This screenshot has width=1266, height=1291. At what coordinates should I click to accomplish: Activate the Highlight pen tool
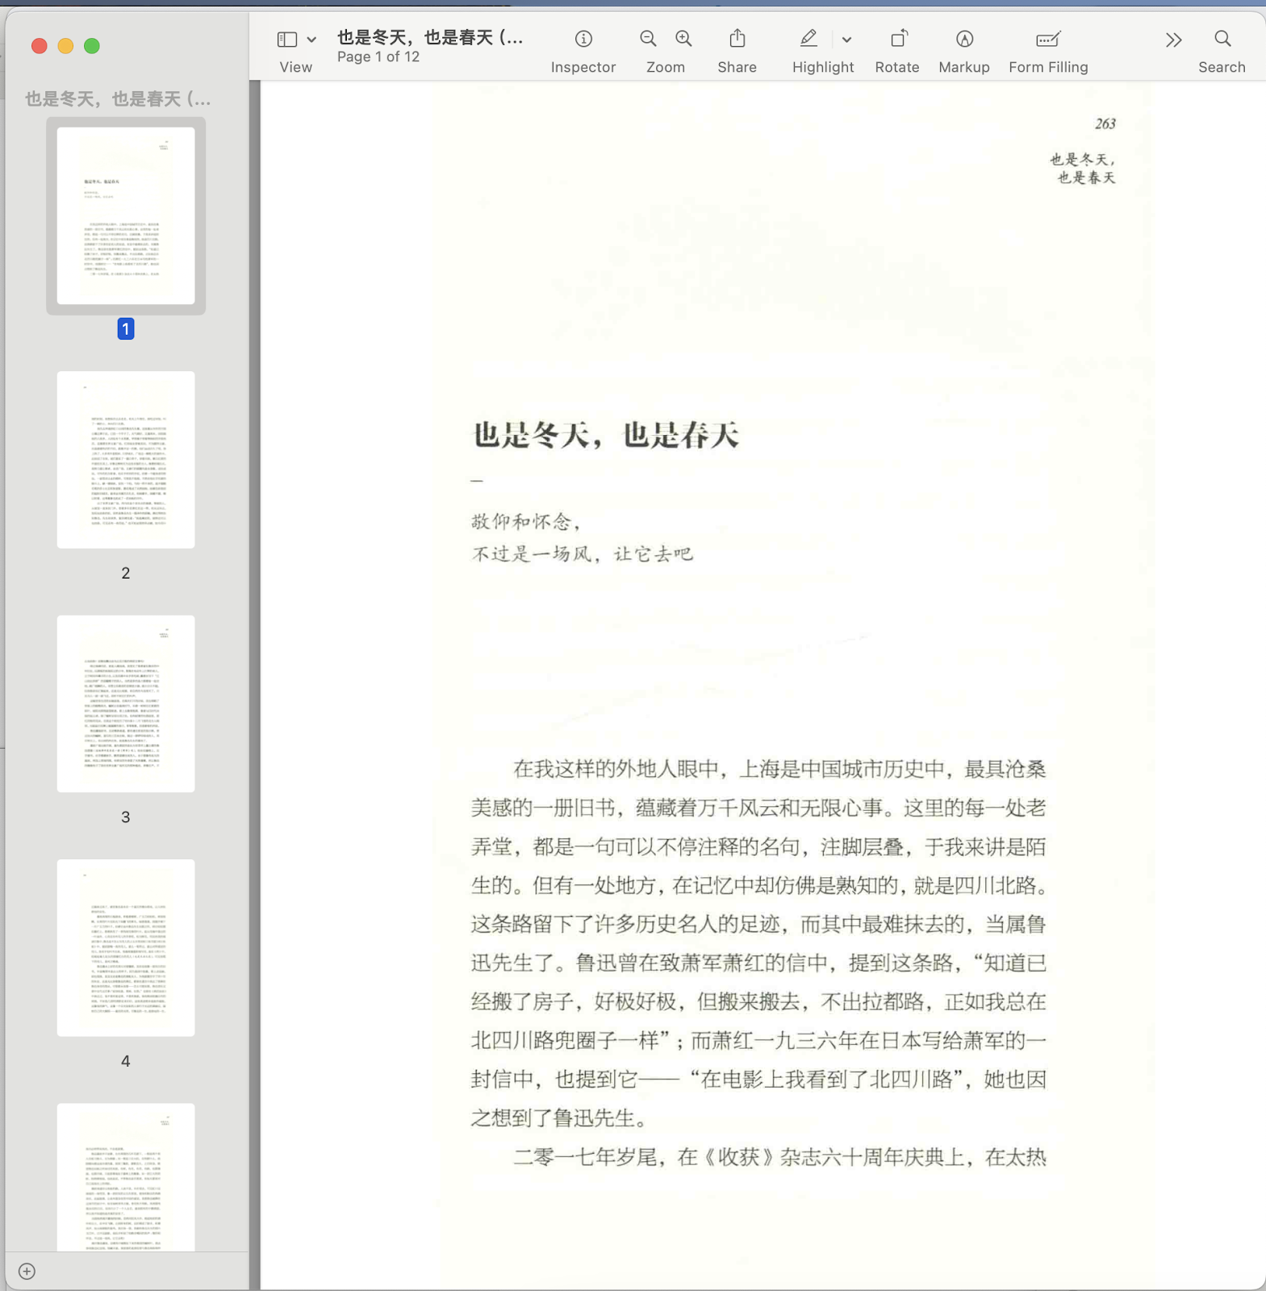click(x=808, y=39)
